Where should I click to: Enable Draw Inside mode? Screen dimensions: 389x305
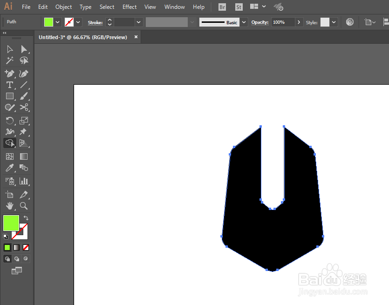(26, 259)
